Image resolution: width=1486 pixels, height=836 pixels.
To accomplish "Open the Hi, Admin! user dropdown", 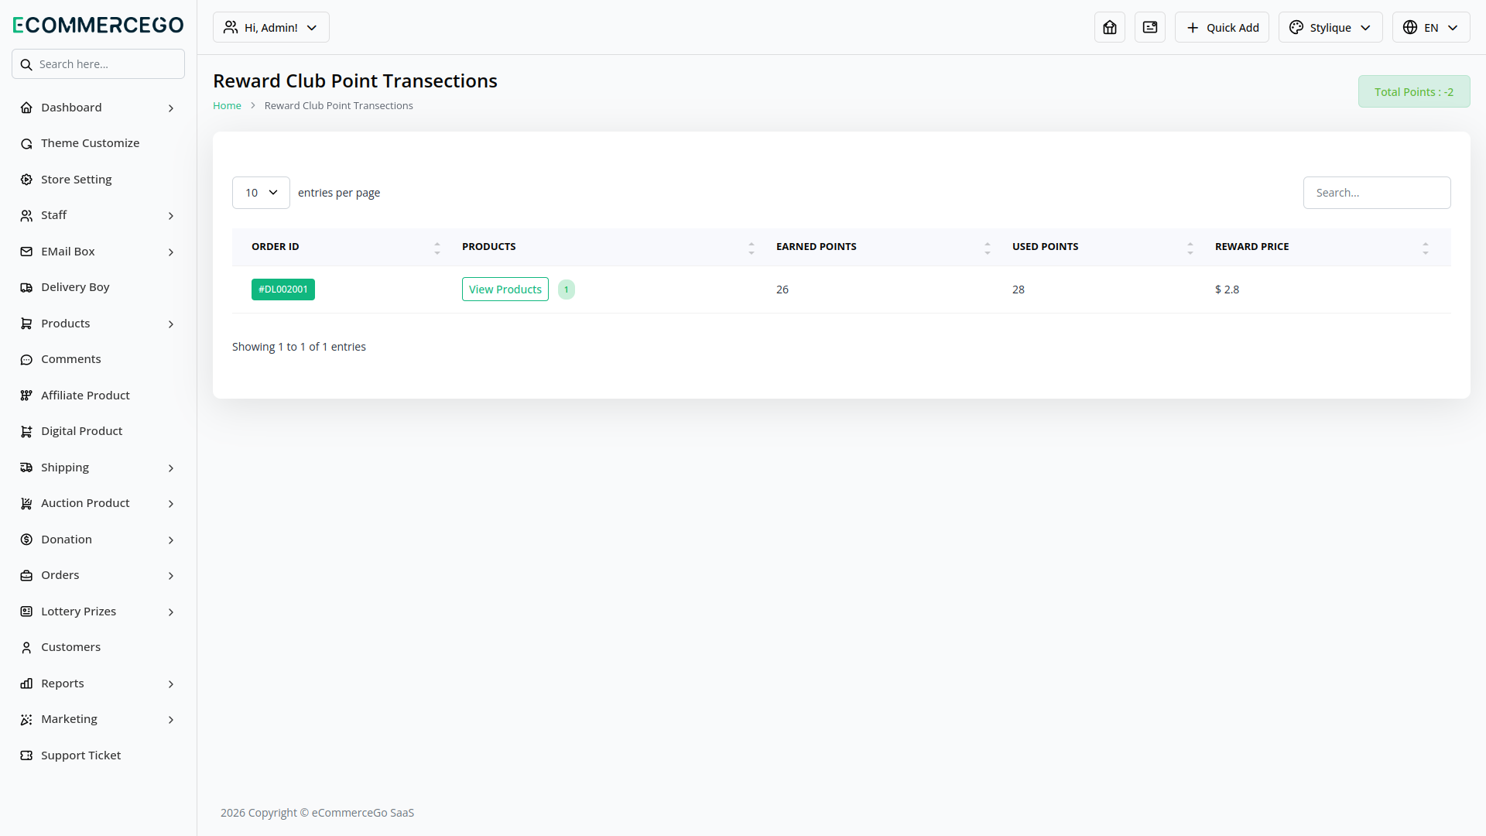I will pos(271,27).
